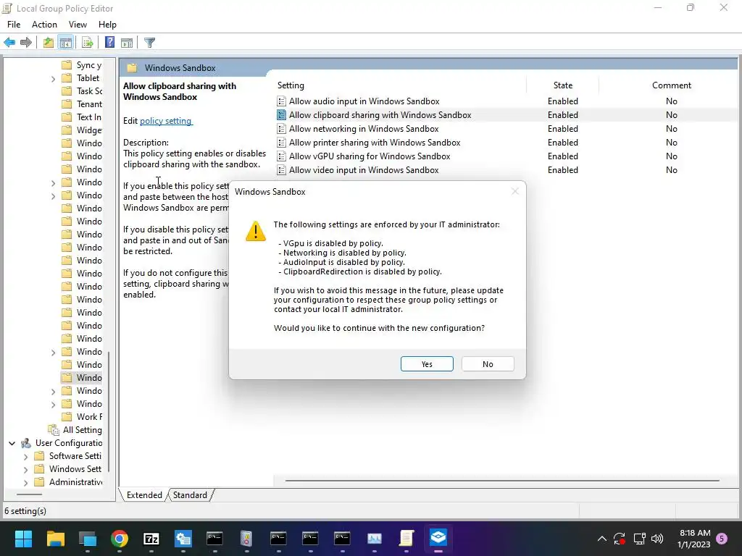Open the Action menu
The width and height of the screenshot is (742, 556).
point(44,25)
